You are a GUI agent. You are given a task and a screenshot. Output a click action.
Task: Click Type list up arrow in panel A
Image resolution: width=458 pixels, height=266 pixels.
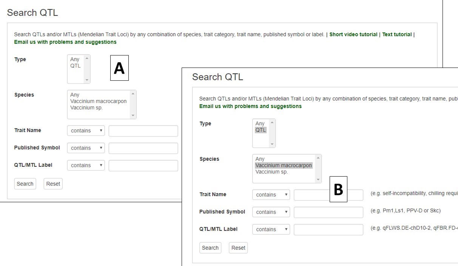coord(87,58)
